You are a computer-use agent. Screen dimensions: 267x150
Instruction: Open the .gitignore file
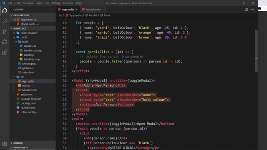[26, 95]
